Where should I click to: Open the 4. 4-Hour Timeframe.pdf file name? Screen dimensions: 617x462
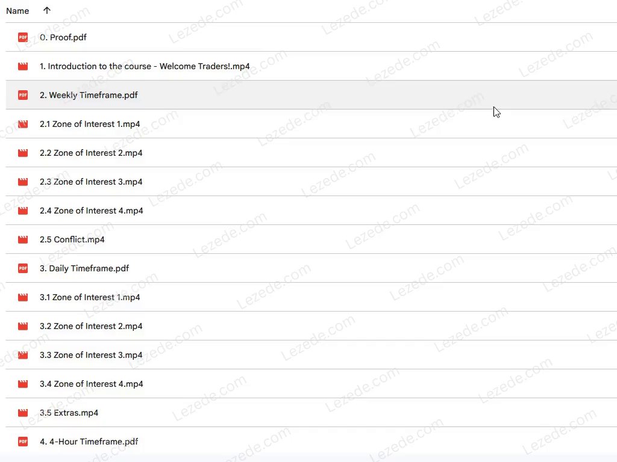(x=89, y=442)
